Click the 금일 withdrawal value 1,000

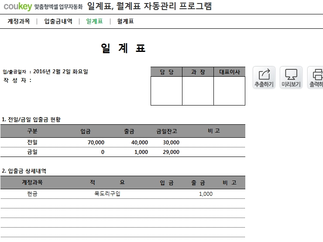pos(141,152)
